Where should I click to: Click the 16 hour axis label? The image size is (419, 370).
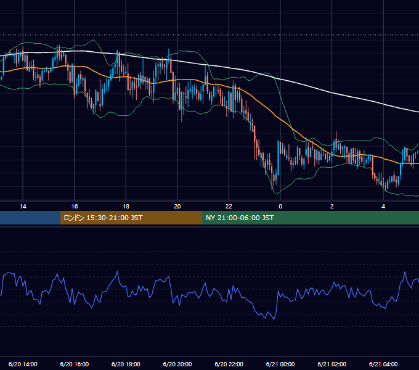tap(75, 207)
